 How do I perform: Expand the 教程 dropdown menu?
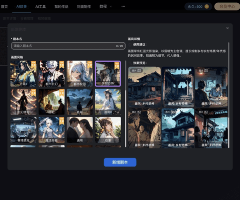click(106, 6)
